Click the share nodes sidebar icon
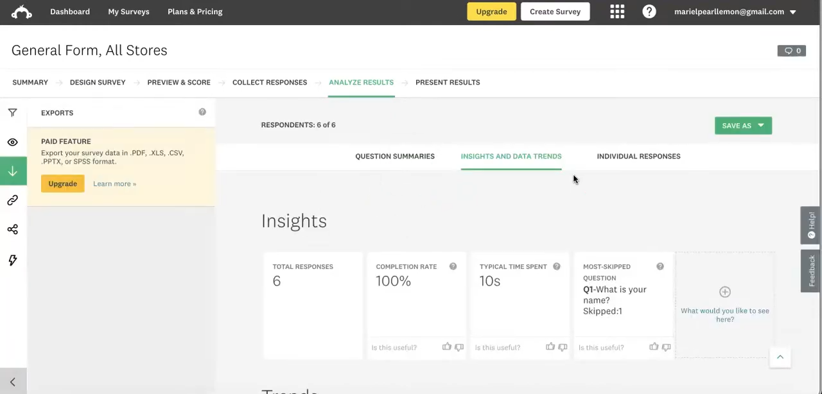Viewport: 822px width, 394px height. click(13, 230)
